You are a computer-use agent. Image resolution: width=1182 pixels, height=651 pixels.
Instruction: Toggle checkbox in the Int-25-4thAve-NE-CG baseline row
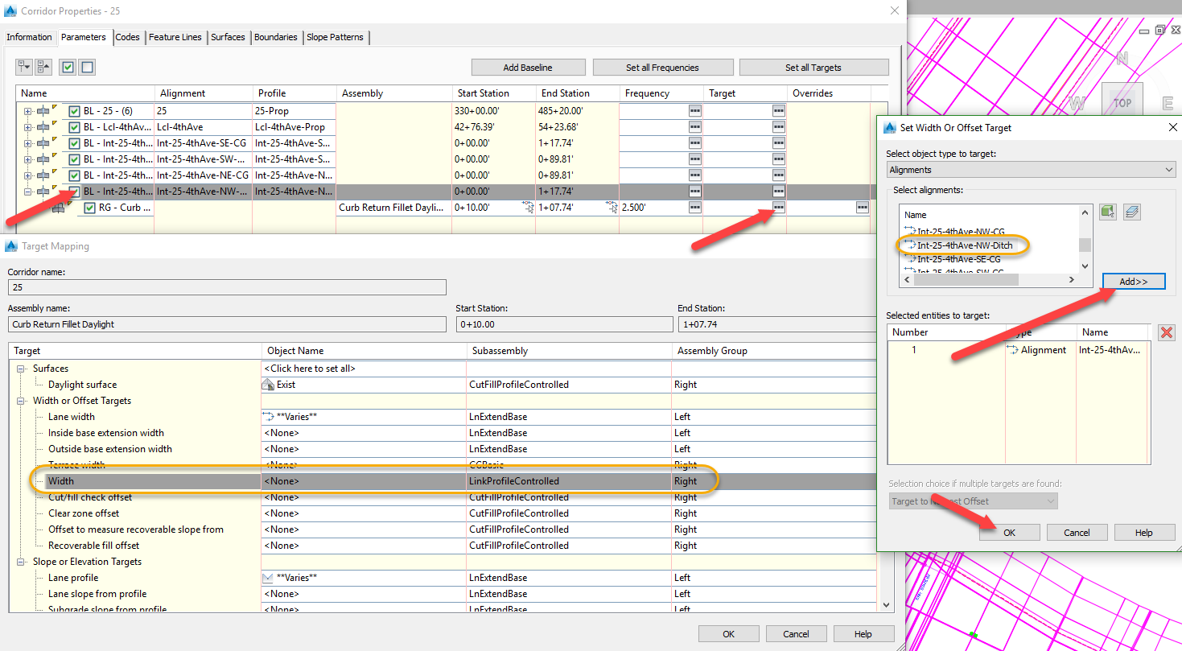74,175
